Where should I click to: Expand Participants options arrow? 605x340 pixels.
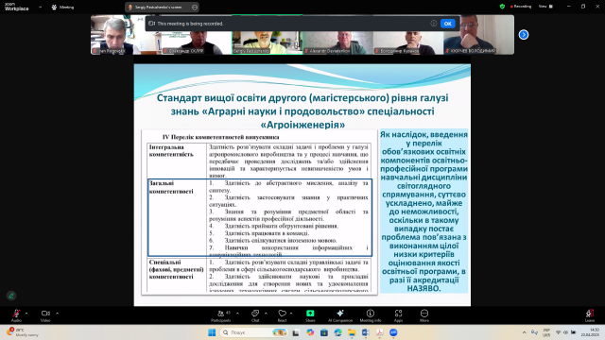coord(237,313)
